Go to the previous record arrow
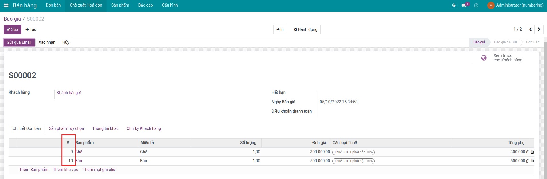 [530, 29]
